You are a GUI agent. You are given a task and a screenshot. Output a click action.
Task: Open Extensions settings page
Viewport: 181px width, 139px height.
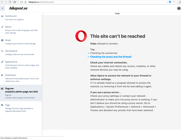(21, 78)
